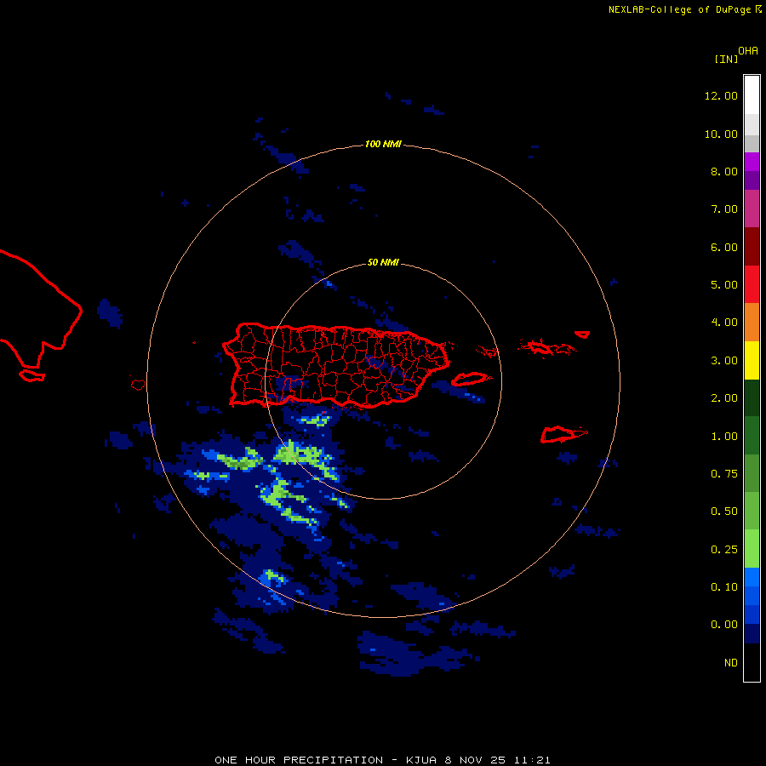Click the 4.00 legend value
The width and height of the screenshot is (766, 766).
pos(724,323)
